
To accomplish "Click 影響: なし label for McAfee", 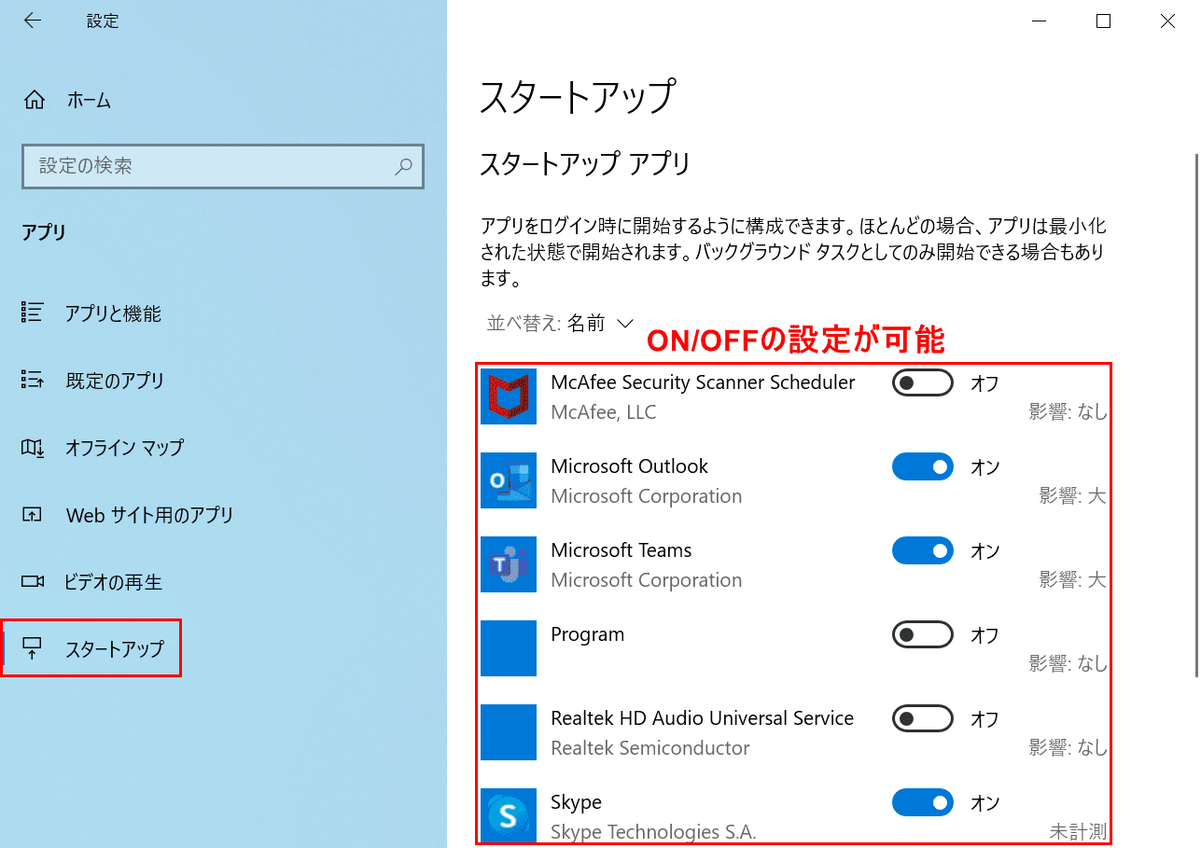I will (x=1068, y=412).
